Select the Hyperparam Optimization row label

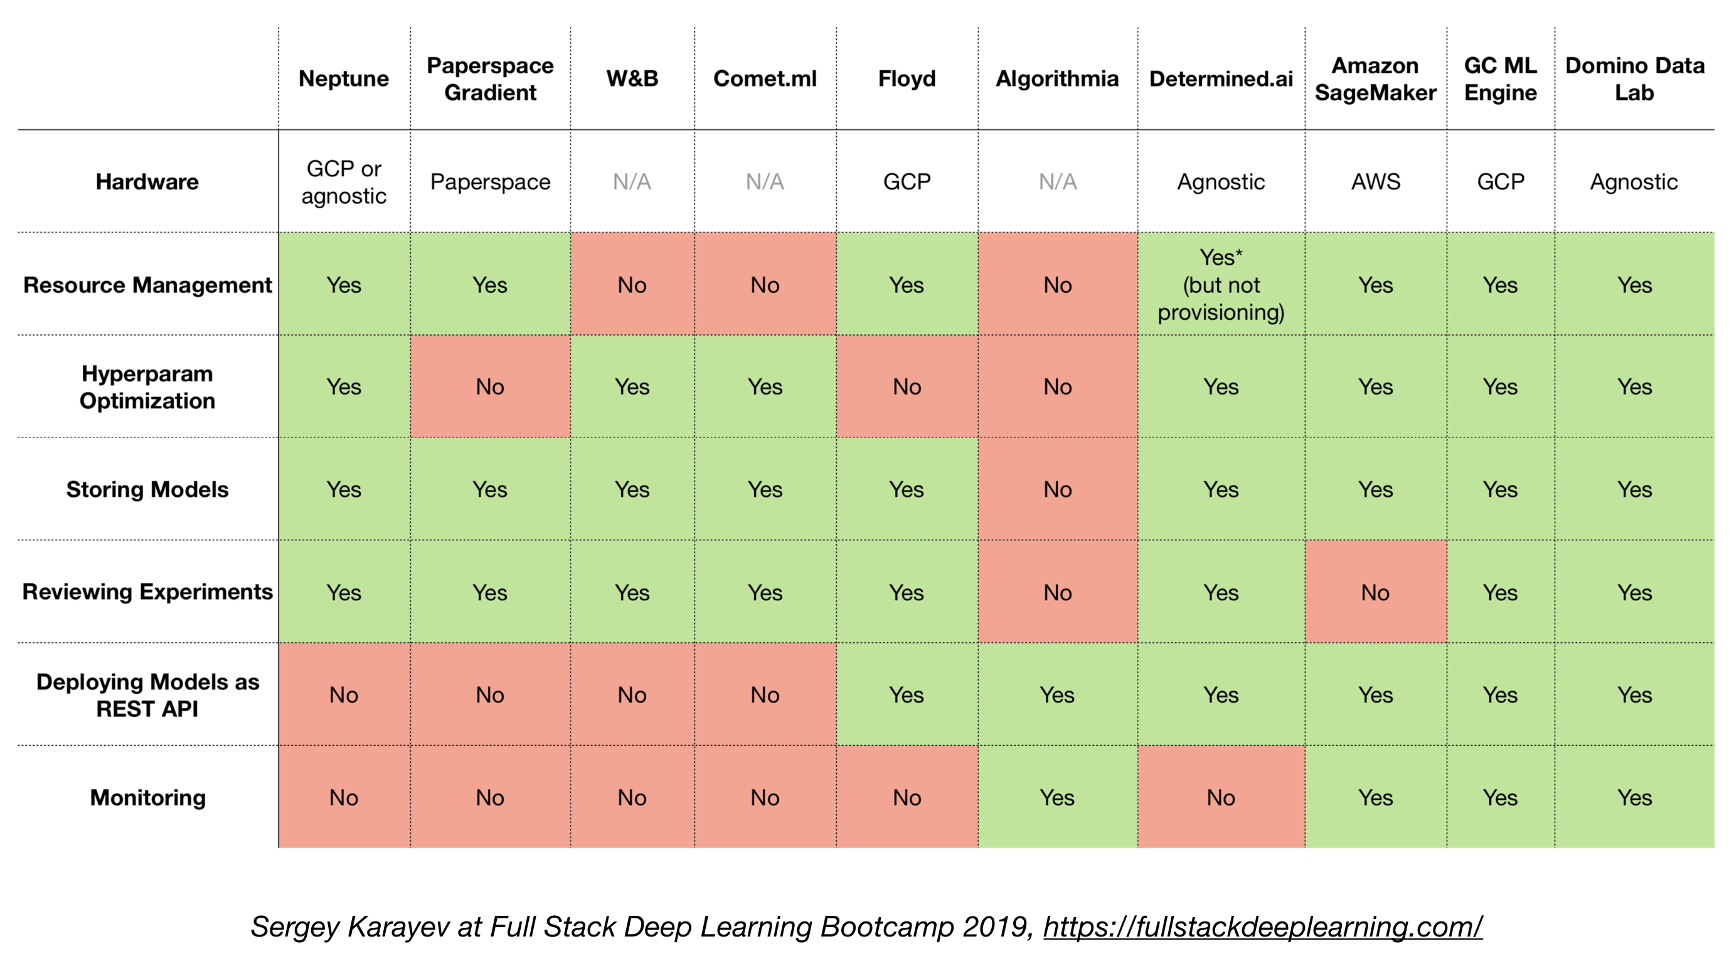[147, 387]
